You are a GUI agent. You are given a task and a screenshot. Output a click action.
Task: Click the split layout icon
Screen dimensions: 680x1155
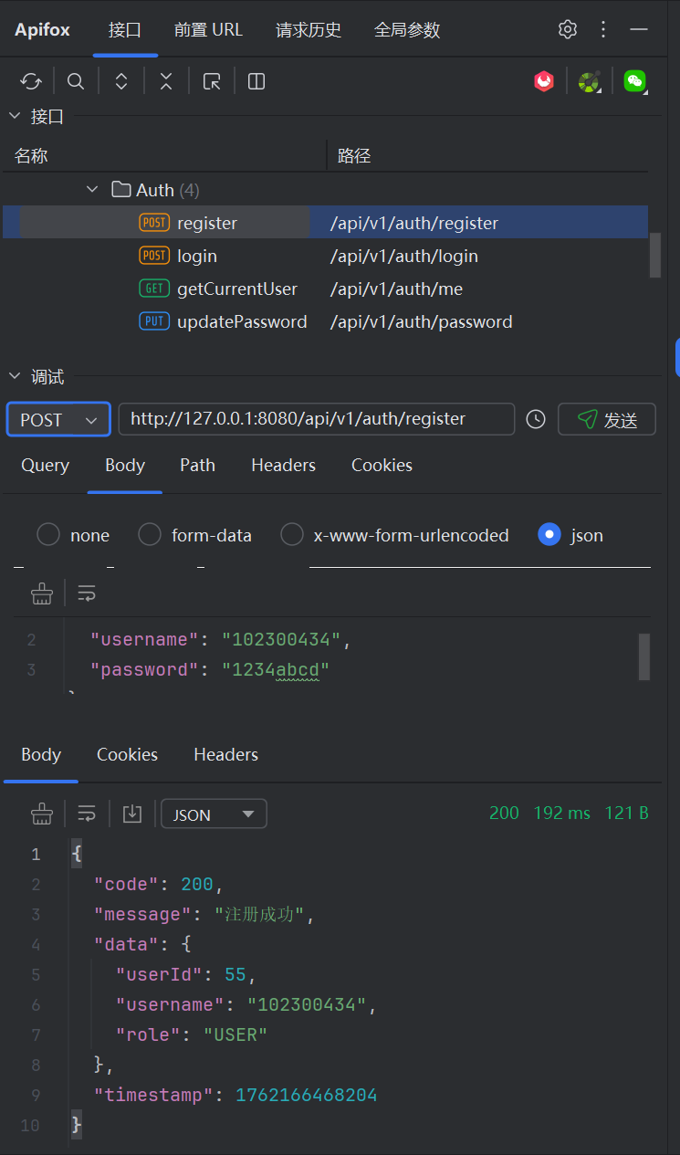coord(256,81)
